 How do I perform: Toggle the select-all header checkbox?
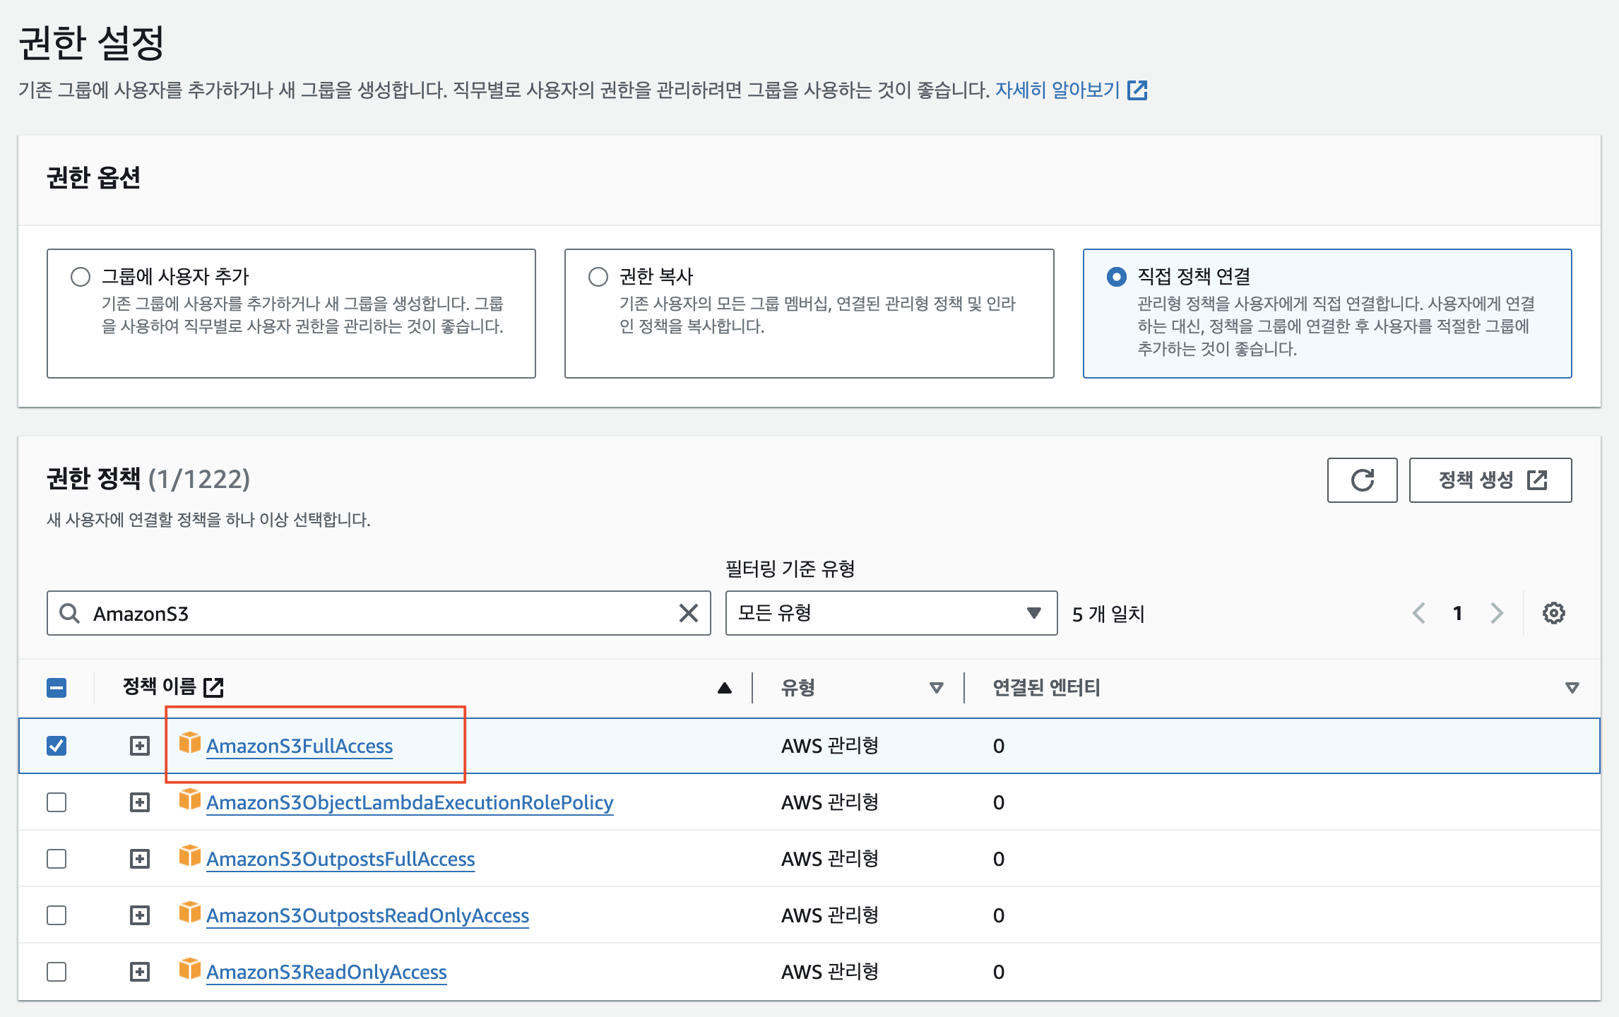(x=57, y=688)
